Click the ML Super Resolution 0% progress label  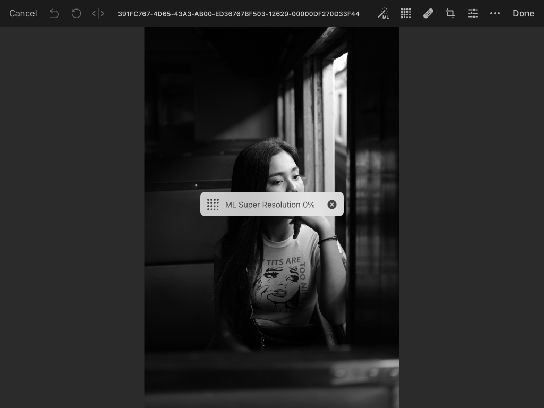(270, 205)
